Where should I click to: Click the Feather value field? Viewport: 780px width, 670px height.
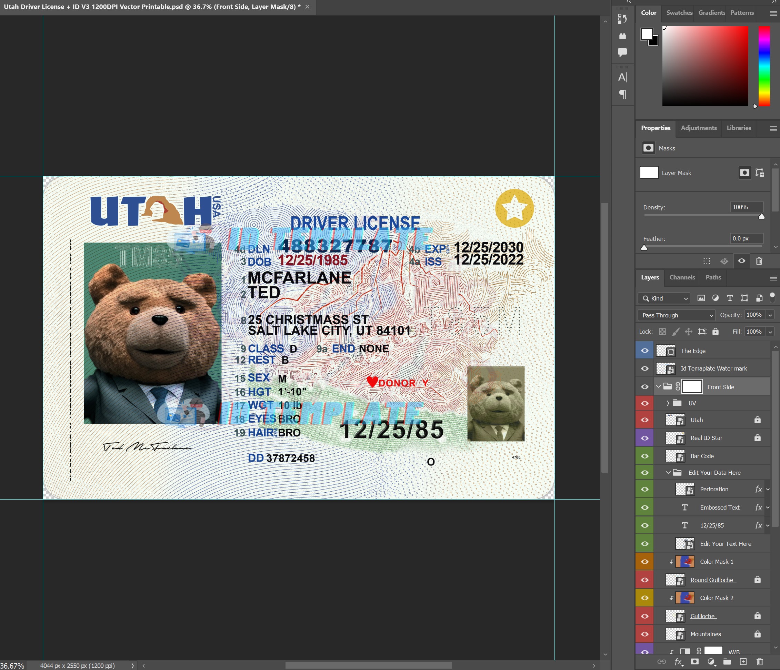point(747,238)
